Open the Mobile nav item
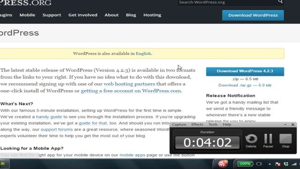 pyautogui.click(x=27, y=15)
